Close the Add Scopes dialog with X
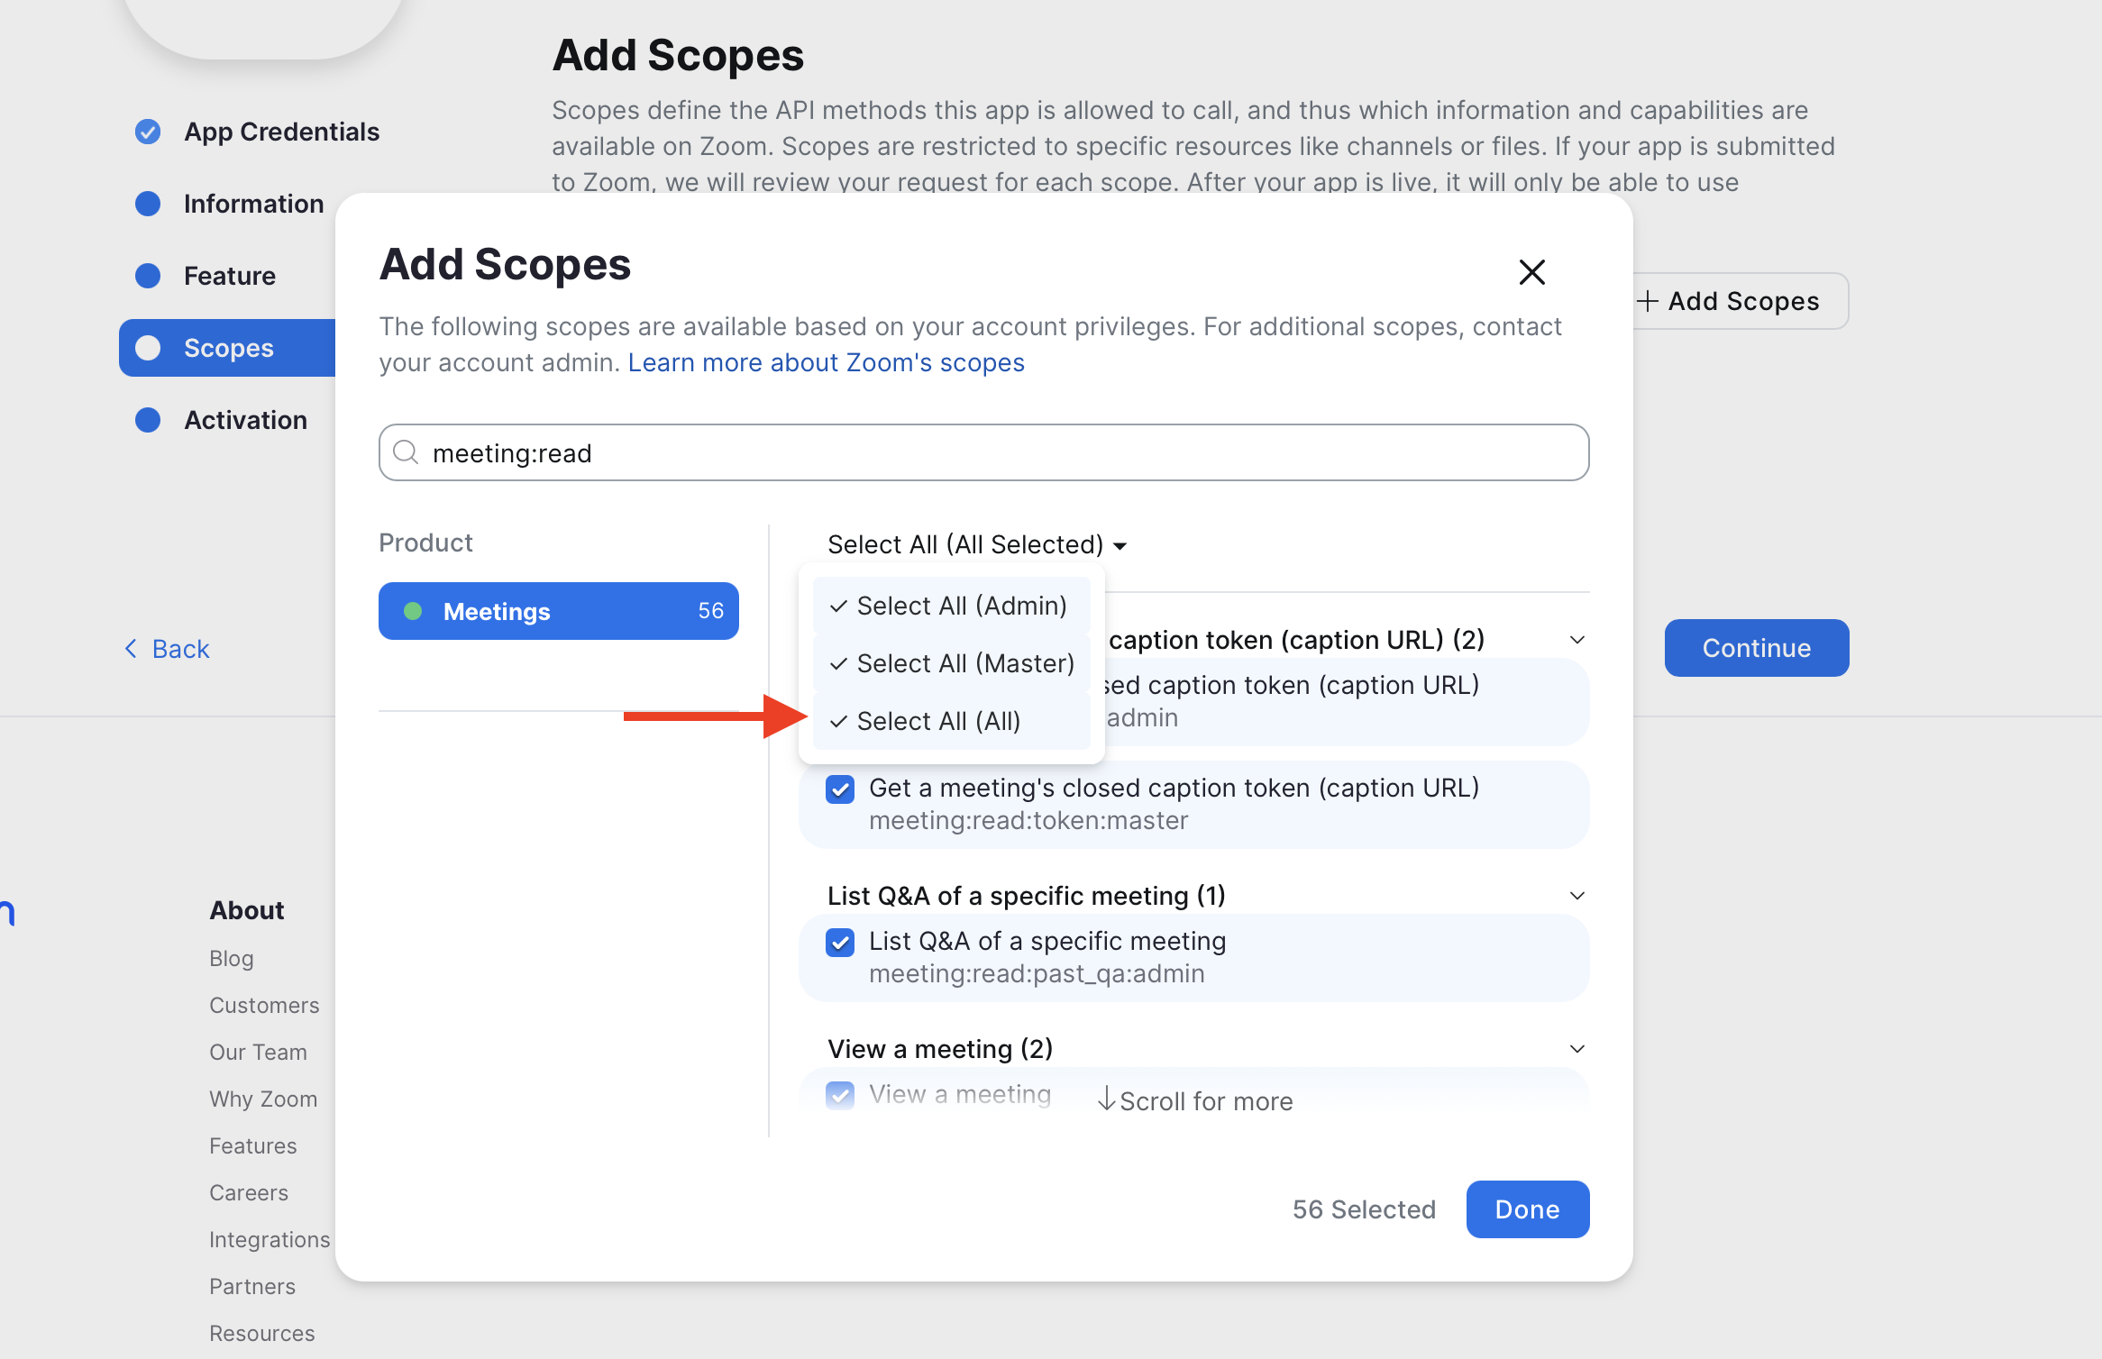 (x=1531, y=272)
